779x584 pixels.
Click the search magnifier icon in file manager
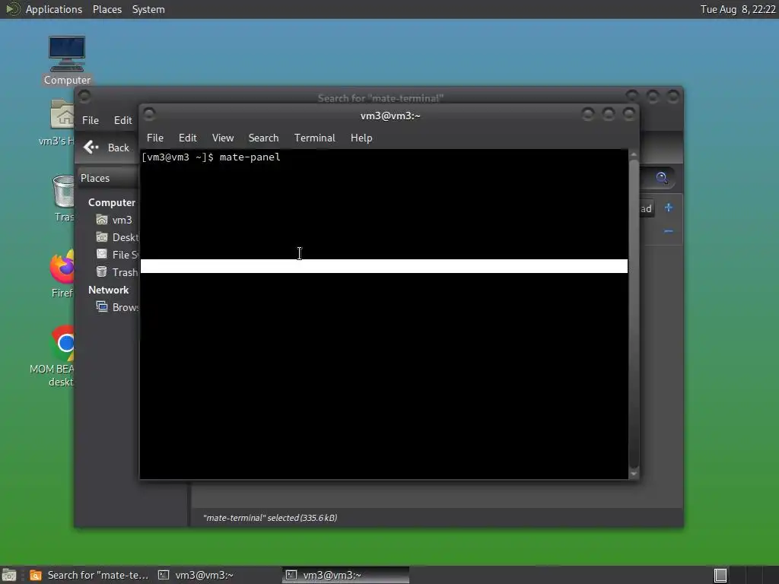point(662,178)
